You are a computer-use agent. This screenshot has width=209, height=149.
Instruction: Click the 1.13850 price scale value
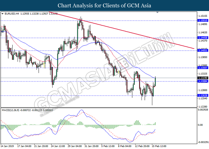point(203,57)
